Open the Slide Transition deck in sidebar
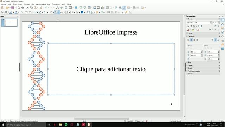The image size is (225, 127). (x=223, y=41)
